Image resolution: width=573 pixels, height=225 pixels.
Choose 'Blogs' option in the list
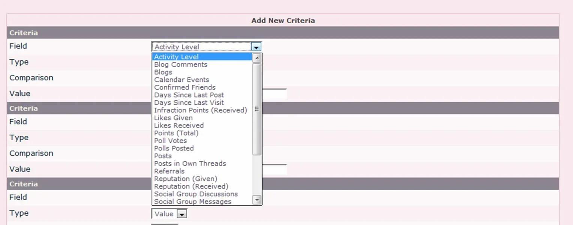click(x=202, y=72)
